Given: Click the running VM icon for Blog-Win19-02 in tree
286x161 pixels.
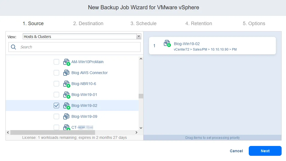Looking at the screenshot, I should coord(67,106).
